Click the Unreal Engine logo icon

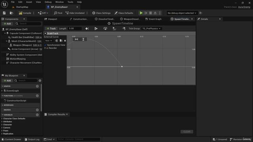click(x=4, y=4)
